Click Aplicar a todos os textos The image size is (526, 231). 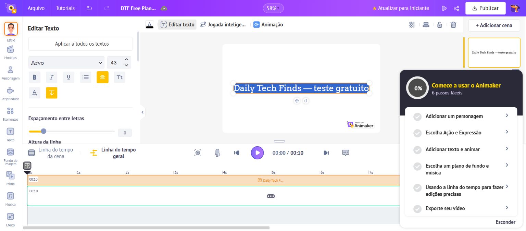click(x=80, y=44)
